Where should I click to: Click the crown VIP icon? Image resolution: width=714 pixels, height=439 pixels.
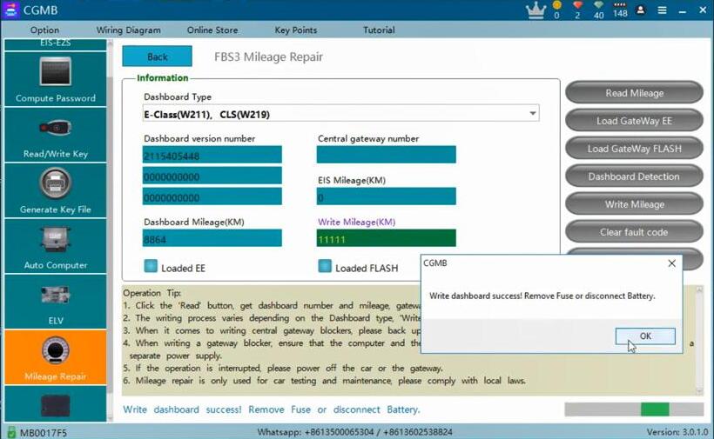point(535,10)
